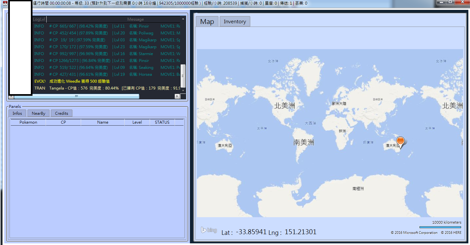Open the NearBy panel tab
470x245 pixels.
pos(38,113)
